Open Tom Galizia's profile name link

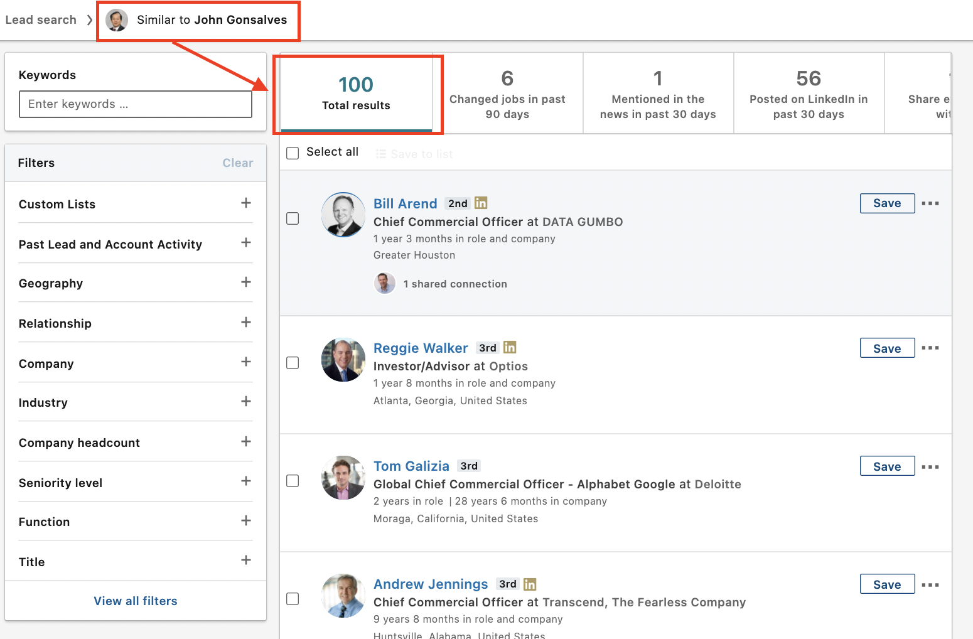411,466
